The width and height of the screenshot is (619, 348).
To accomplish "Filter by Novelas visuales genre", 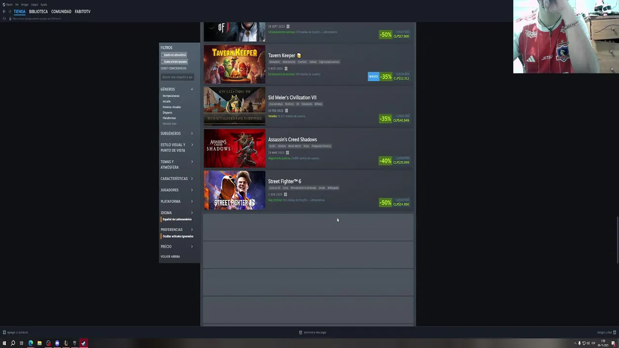I will (x=172, y=107).
